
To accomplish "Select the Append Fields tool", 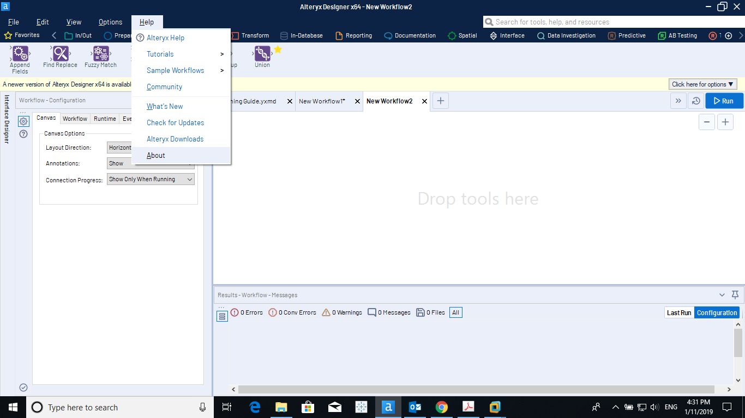I will click(20, 56).
